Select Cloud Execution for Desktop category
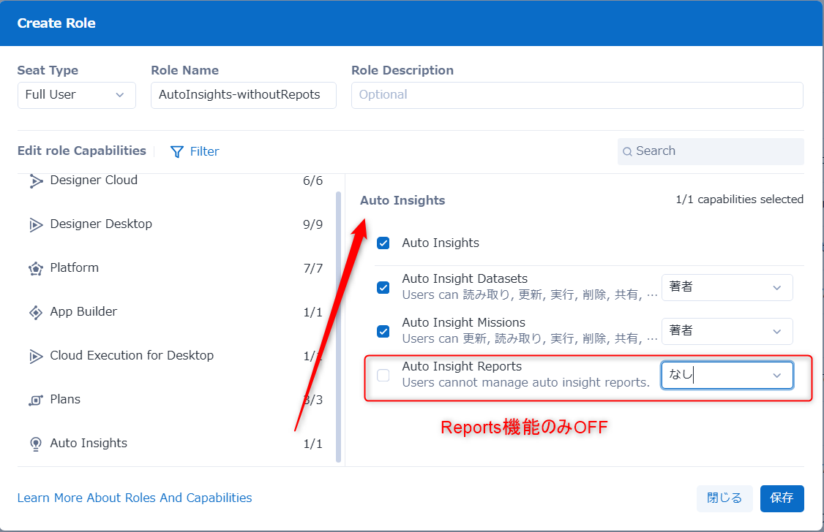This screenshot has width=824, height=532. coord(176,356)
